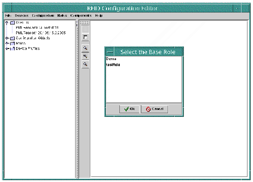
Task: Open the File menu
Action: (x=8, y=16)
